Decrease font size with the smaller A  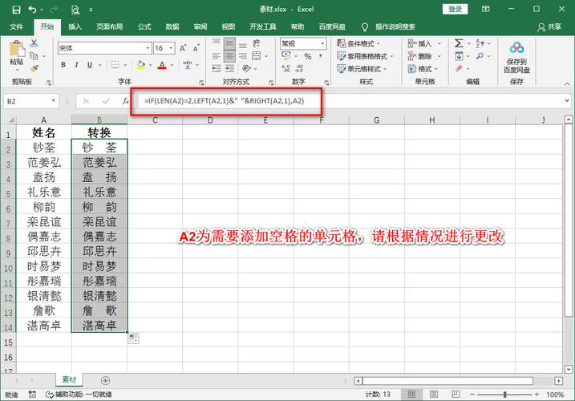[196, 48]
